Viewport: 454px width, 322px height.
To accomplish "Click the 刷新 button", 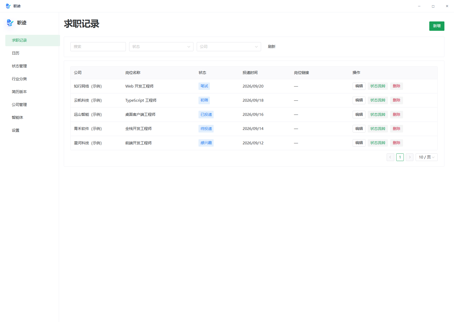I will click(x=272, y=47).
